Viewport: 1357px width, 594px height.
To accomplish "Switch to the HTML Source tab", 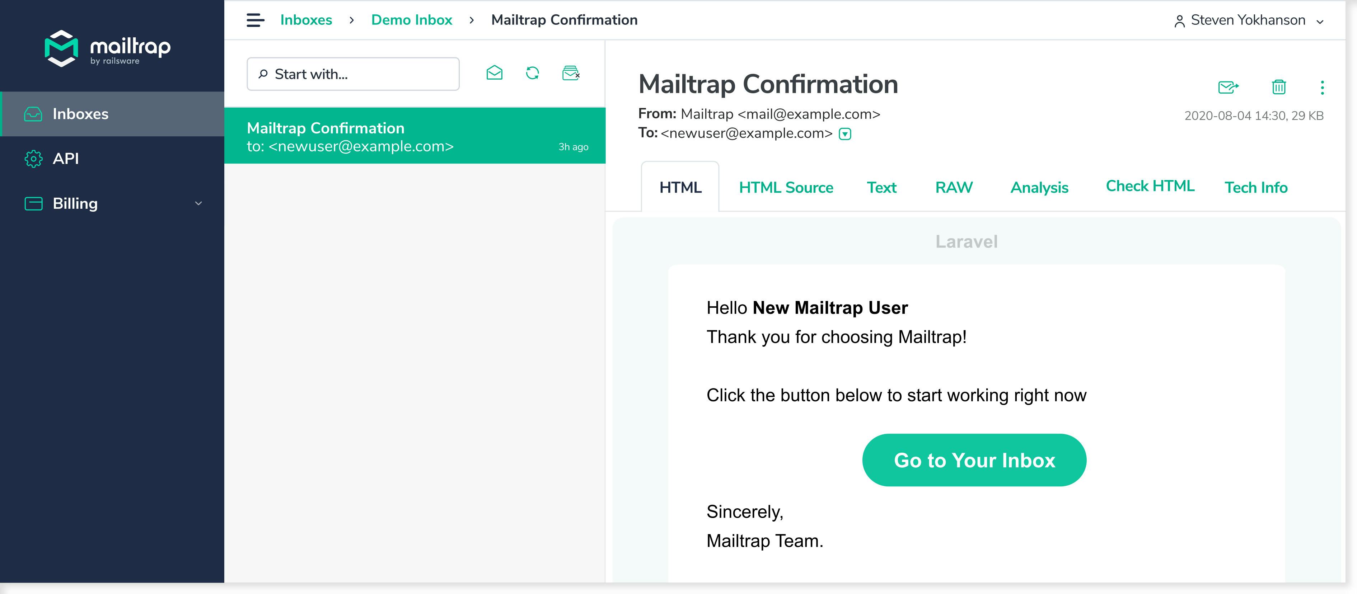I will click(786, 188).
